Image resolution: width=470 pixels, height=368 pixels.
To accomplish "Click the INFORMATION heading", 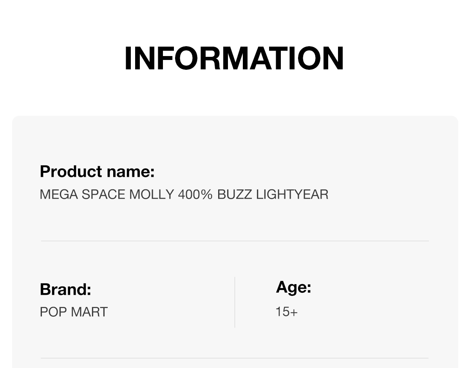I will click(234, 58).
